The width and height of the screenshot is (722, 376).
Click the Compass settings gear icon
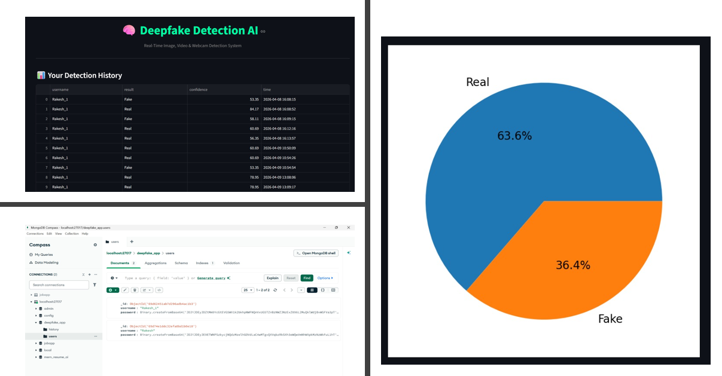[x=95, y=244]
